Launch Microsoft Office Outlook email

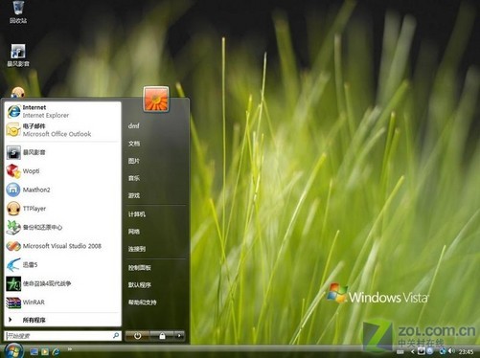(x=62, y=130)
